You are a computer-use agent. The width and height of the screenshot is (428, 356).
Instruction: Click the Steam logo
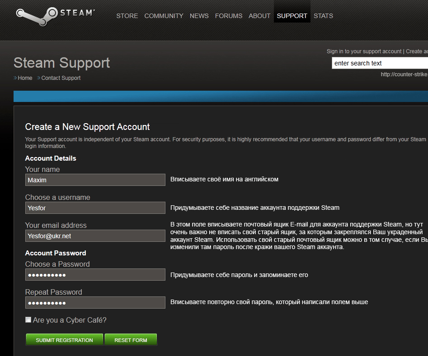pos(56,17)
